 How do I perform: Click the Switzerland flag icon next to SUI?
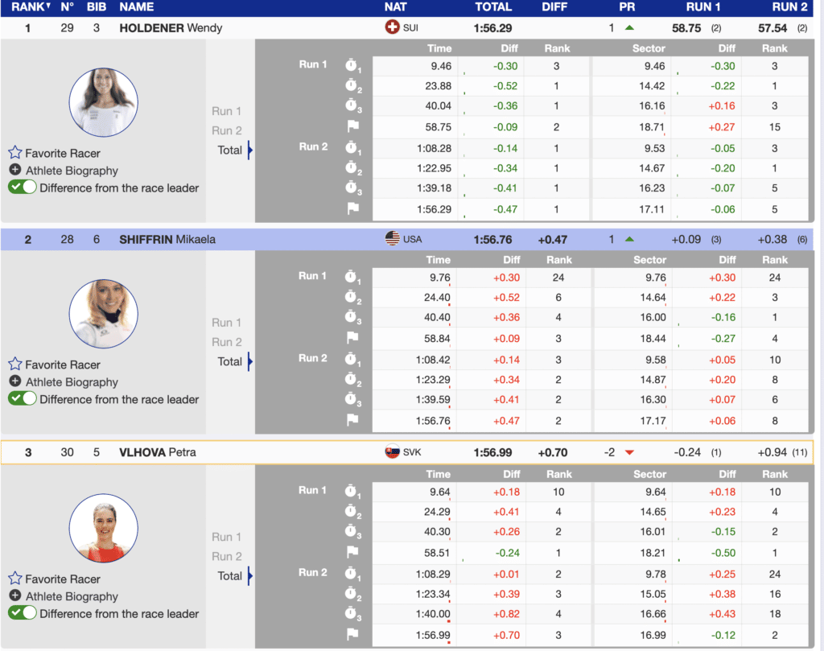pyautogui.click(x=392, y=27)
